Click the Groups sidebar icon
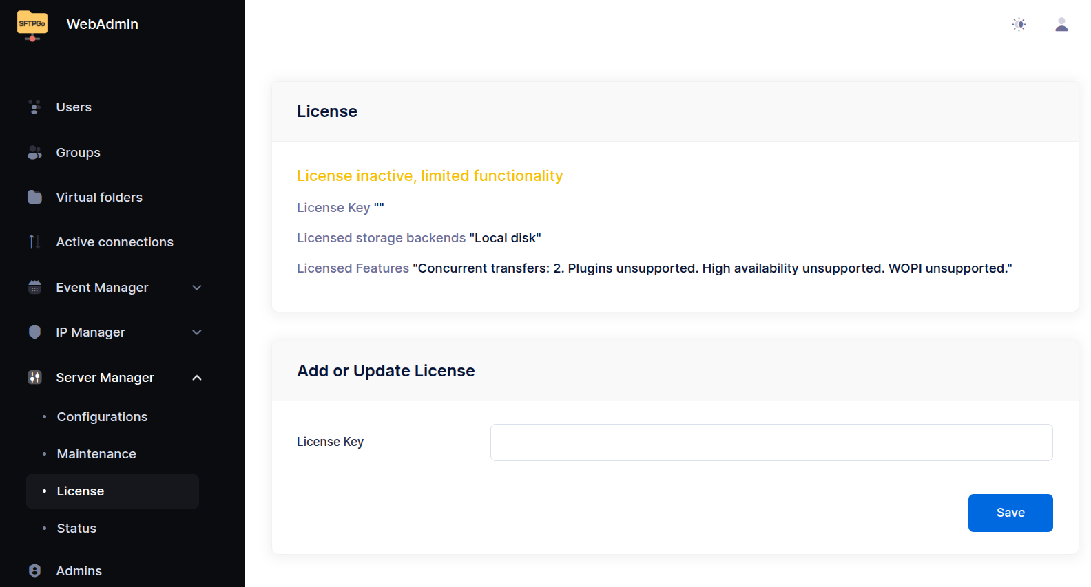 pyautogui.click(x=34, y=153)
